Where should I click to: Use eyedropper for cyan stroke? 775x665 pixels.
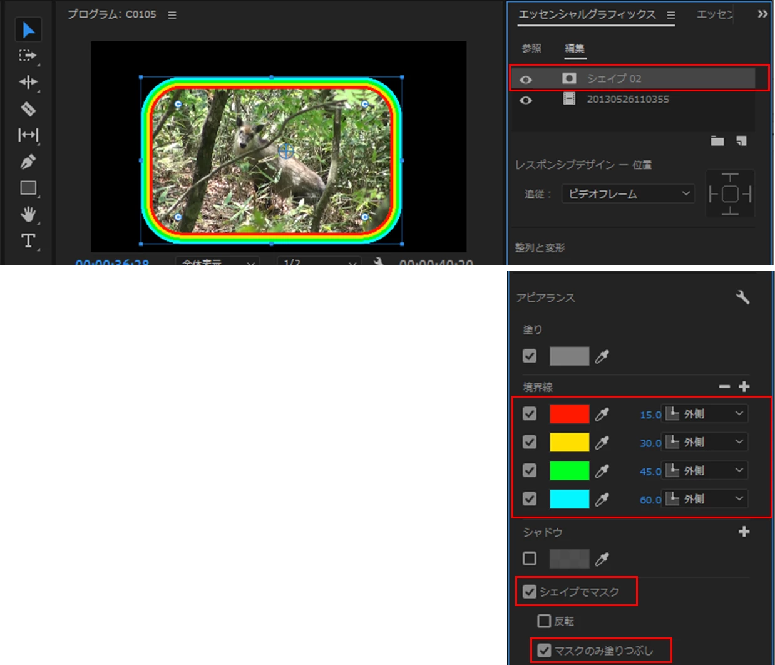coord(602,499)
